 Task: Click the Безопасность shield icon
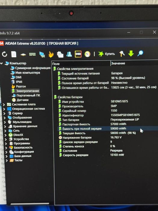[x=11, y=147]
